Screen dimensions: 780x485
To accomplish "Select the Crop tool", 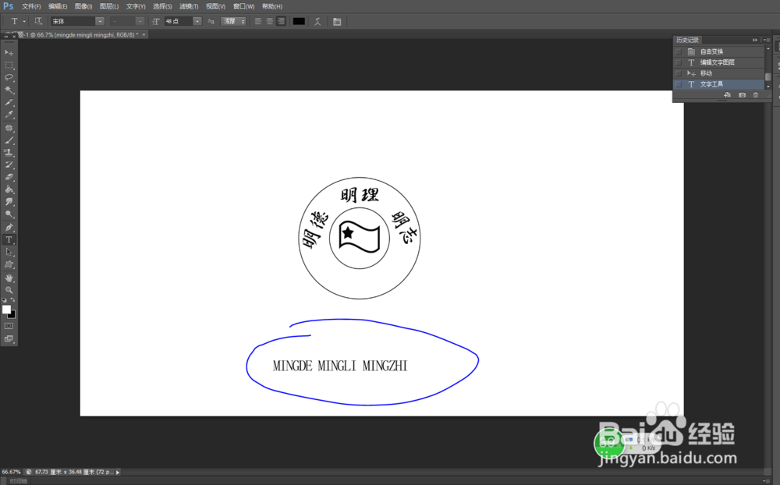I will click(9, 102).
